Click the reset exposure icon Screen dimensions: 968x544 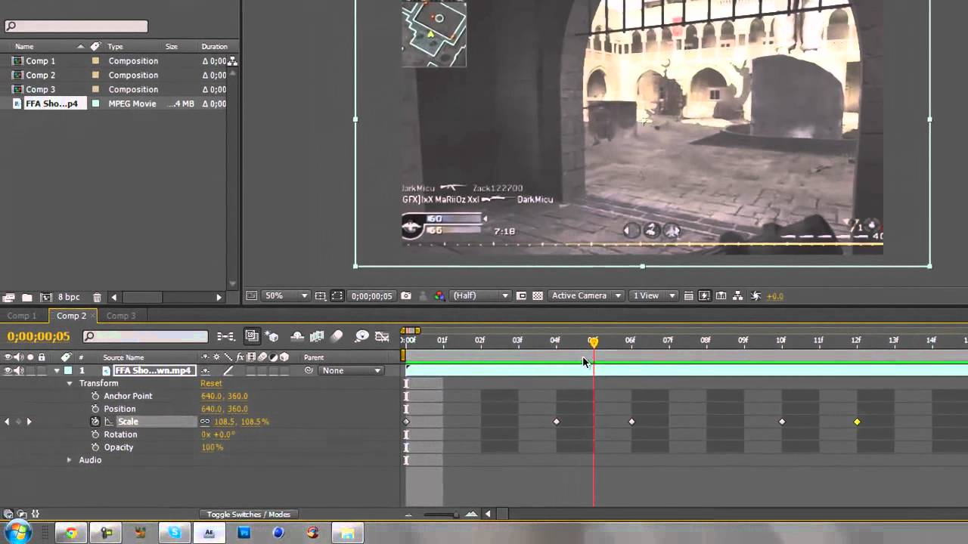click(x=755, y=295)
